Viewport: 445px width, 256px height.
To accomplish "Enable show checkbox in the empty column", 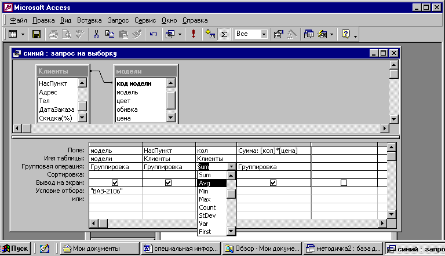I will coord(344,183).
